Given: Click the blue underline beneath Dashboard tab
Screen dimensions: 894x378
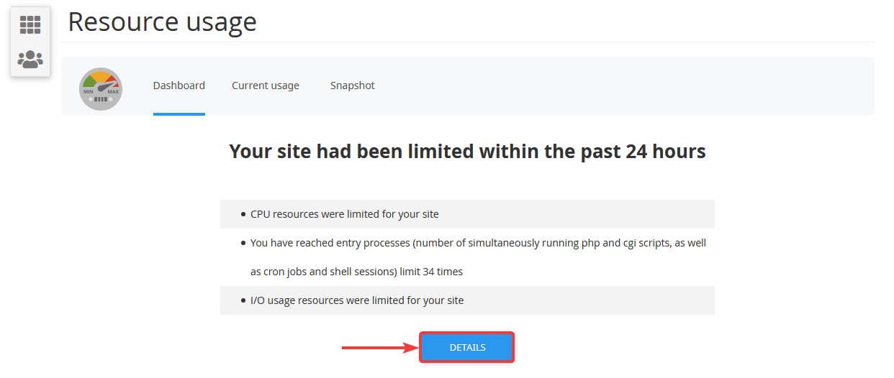Looking at the screenshot, I should tap(179, 114).
